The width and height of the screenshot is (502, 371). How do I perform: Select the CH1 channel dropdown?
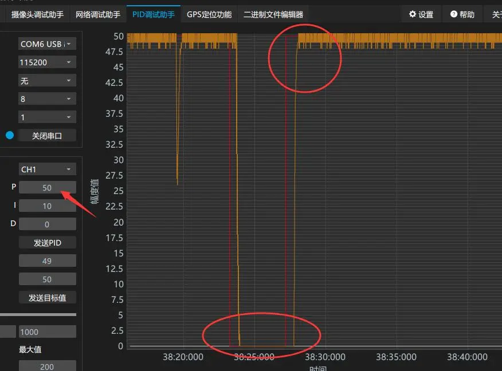click(47, 169)
